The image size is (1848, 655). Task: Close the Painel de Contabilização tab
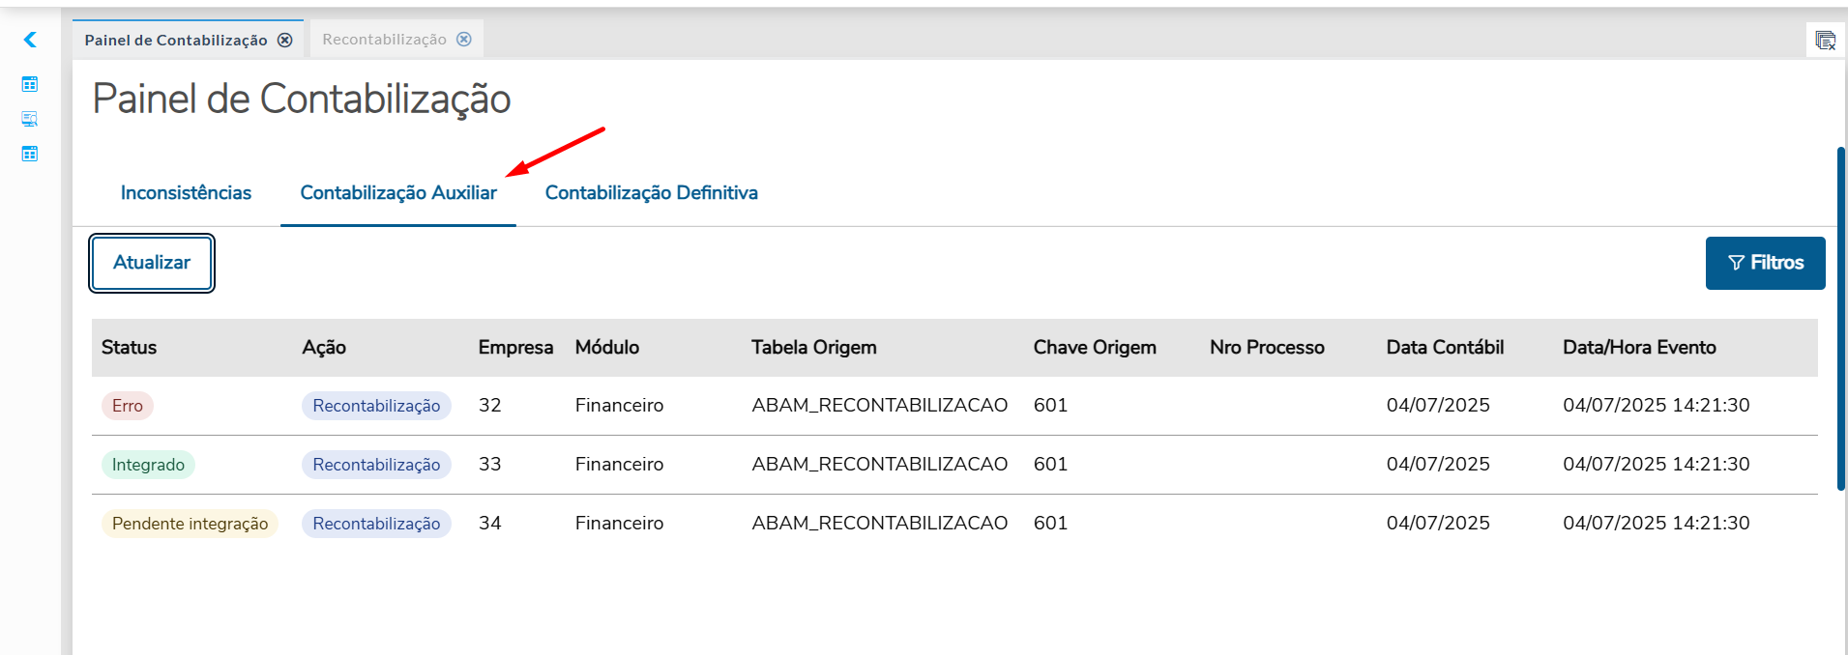click(x=285, y=40)
